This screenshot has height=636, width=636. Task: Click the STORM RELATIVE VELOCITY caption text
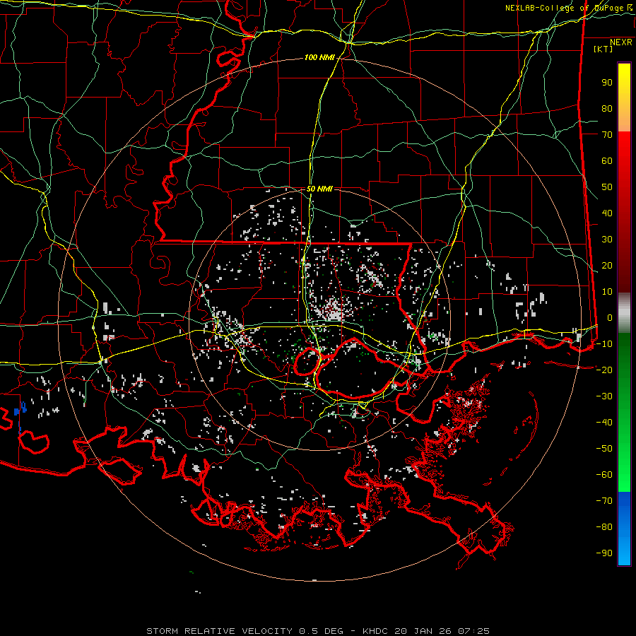pyautogui.click(x=219, y=631)
